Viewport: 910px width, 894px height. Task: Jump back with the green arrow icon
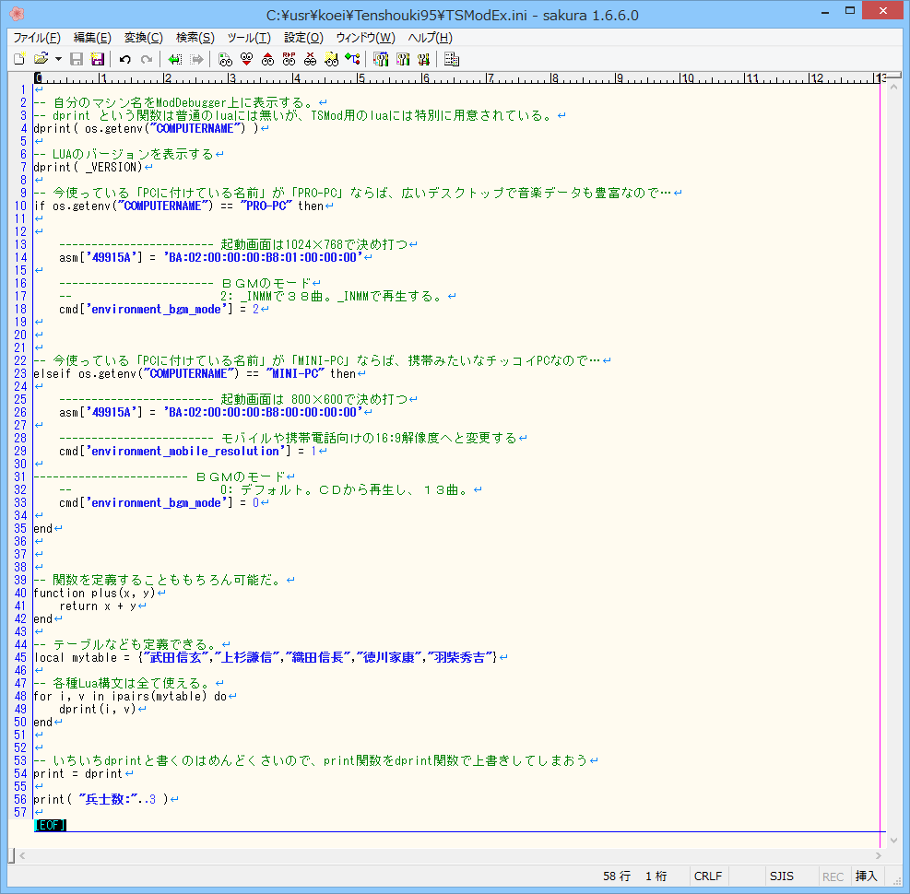(x=174, y=59)
